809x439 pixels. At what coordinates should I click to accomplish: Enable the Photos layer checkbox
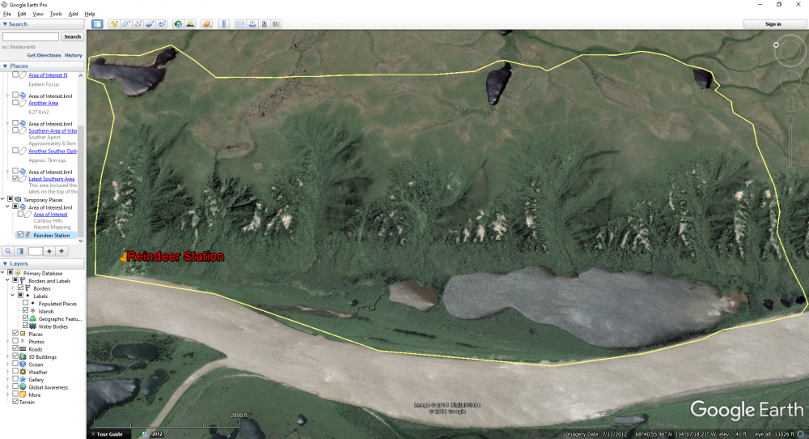pos(15,341)
